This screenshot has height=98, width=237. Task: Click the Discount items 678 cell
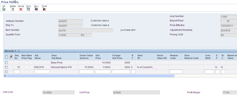point(65,67)
